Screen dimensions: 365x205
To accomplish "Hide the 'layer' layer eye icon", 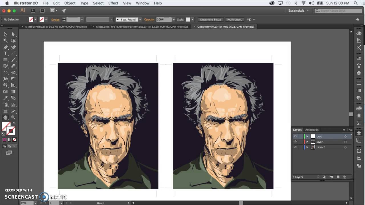I will 295,142.
